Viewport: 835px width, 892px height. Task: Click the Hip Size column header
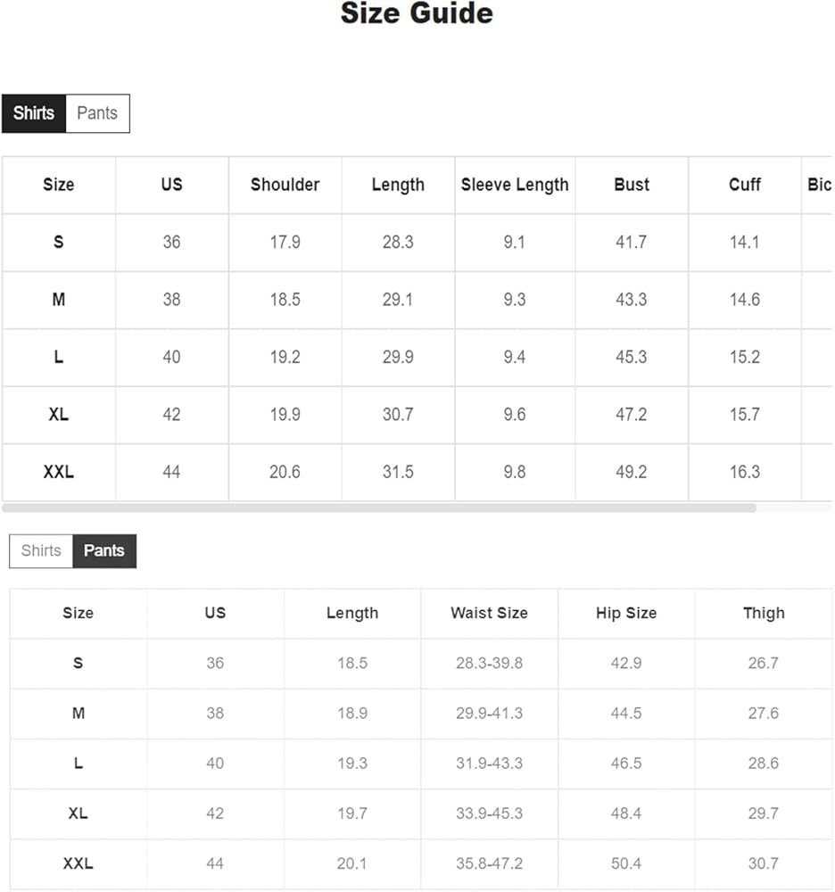click(626, 613)
